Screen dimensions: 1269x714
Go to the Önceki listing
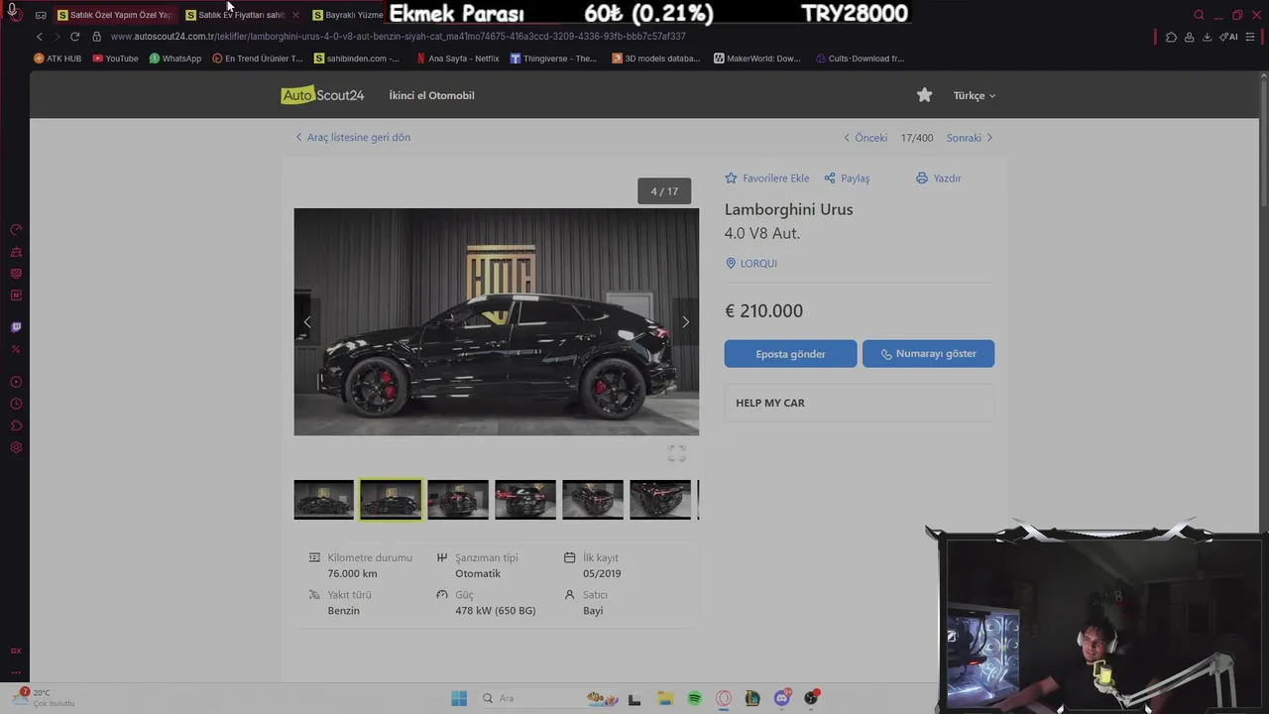865,138
